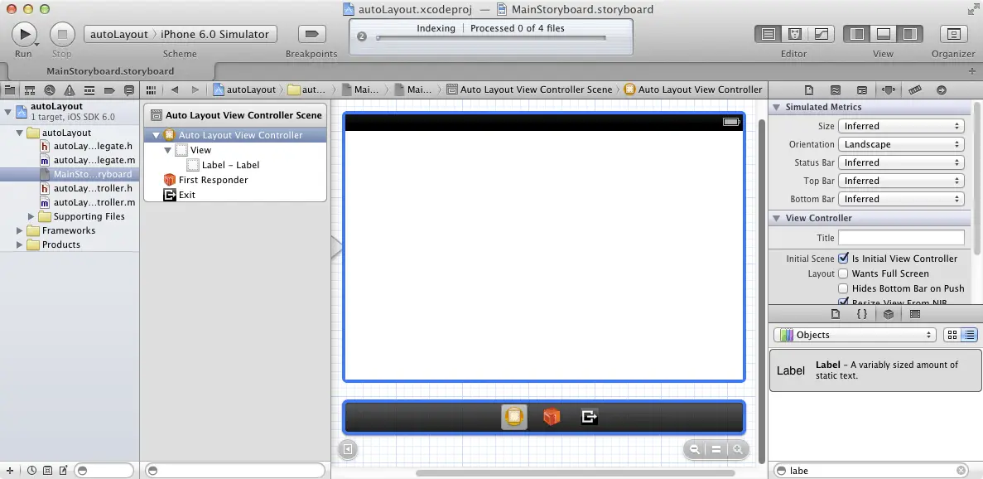Select the MainStoryboard.storyboard tab
The width and height of the screenshot is (983, 479).
tap(110, 71)
